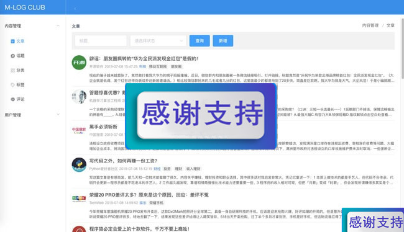Click the 移动互联网 tag
Image resolution: width=404 pixels, height=232 pixels.
tap(158, 66)
